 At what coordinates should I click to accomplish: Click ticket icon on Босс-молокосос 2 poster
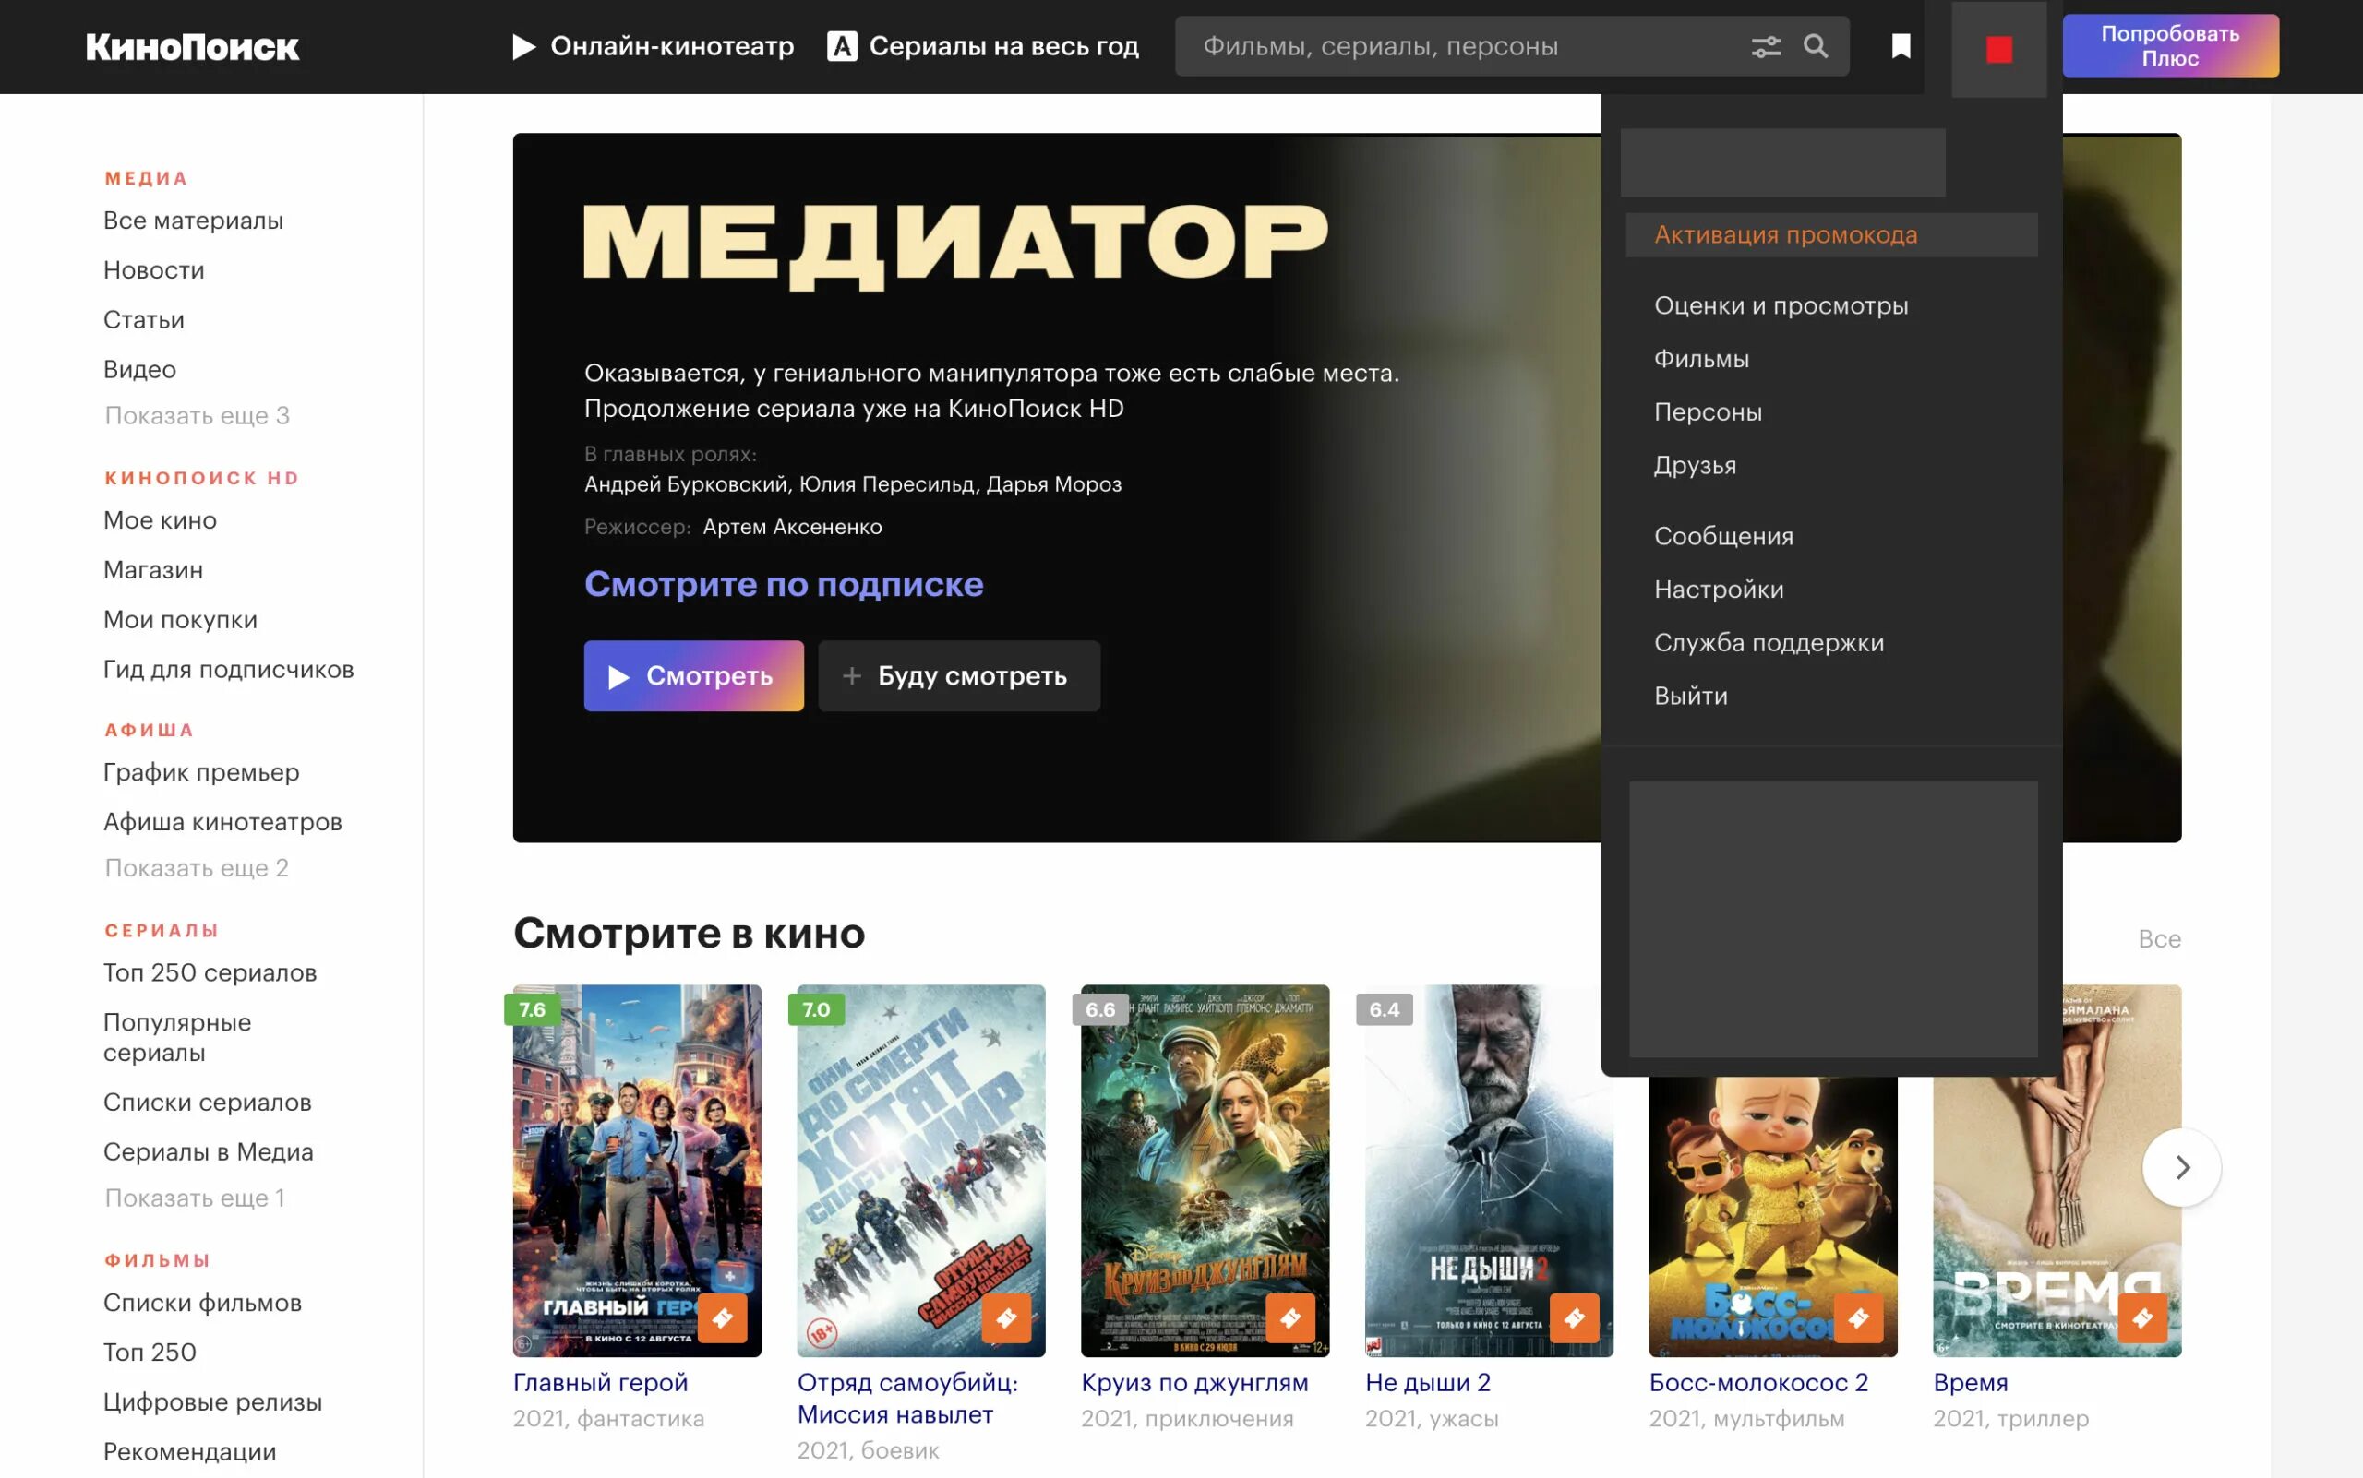[1858, 1317]
